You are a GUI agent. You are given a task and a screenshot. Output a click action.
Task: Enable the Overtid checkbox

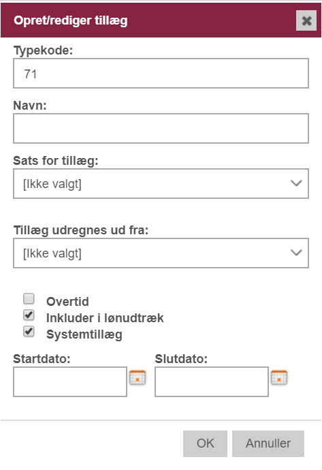[x=29, y=298]
